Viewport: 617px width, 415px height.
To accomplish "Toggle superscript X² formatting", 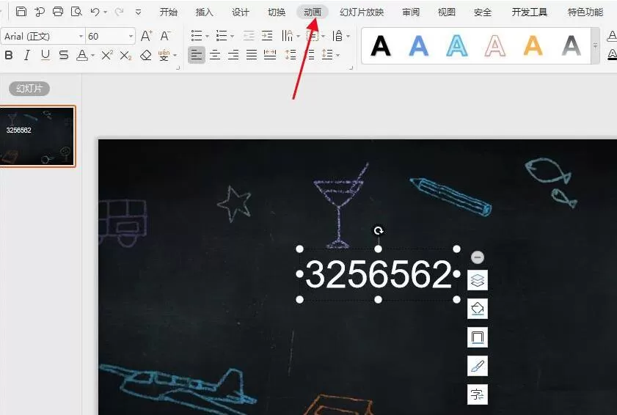I will tap(107, 55).
